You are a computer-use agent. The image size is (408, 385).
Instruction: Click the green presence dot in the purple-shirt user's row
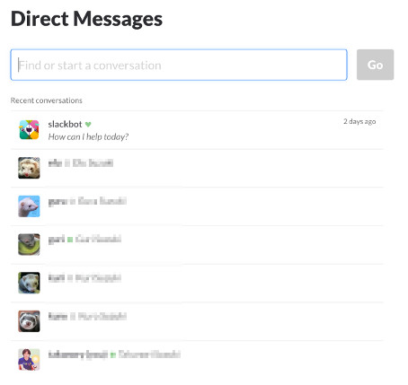tap(113, 354)
